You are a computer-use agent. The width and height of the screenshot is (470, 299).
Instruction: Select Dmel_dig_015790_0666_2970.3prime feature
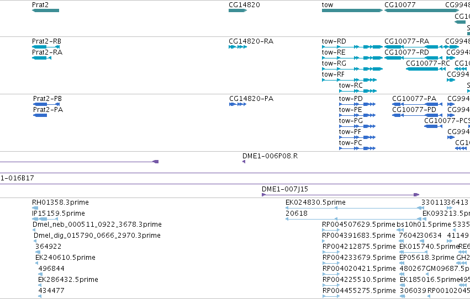pos(35,241)
